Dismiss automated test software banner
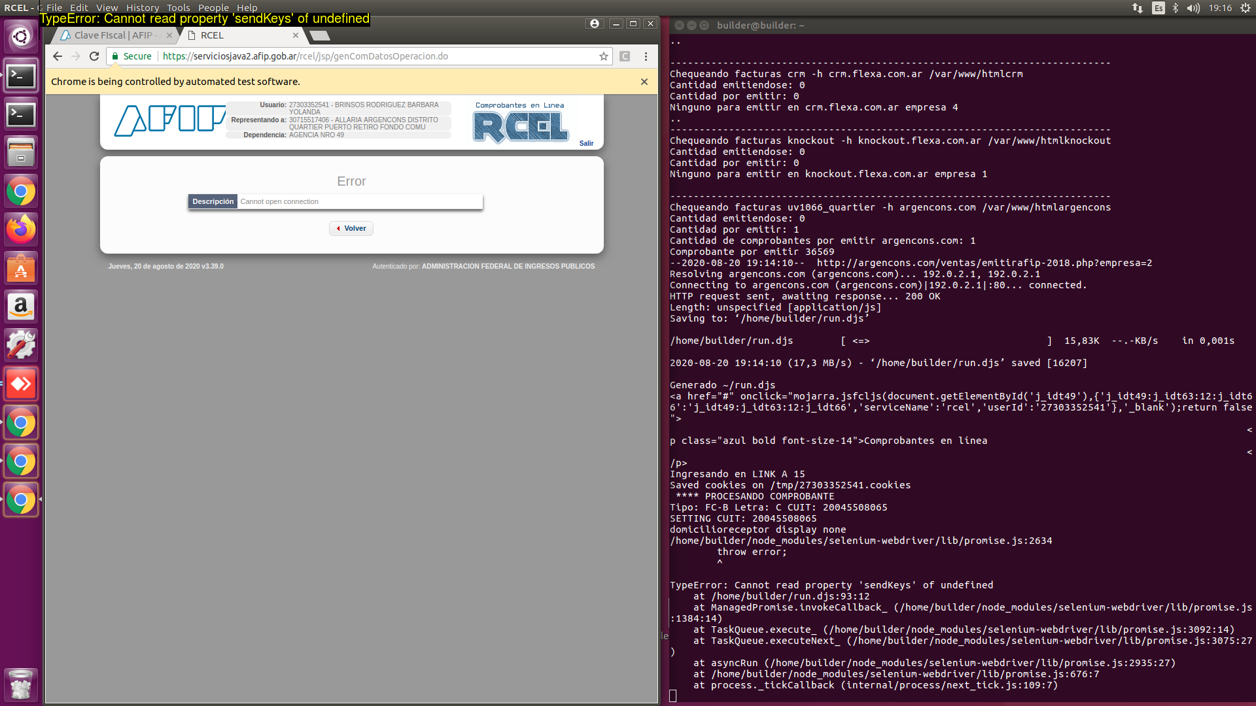Image resolution: width=1256 pixels, height=706 pixels. pos(644,82)
